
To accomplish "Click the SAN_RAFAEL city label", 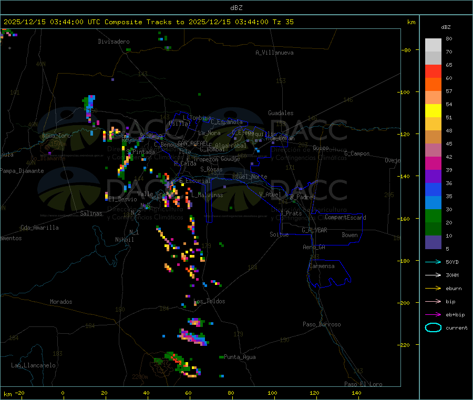I will coord(193,143).
